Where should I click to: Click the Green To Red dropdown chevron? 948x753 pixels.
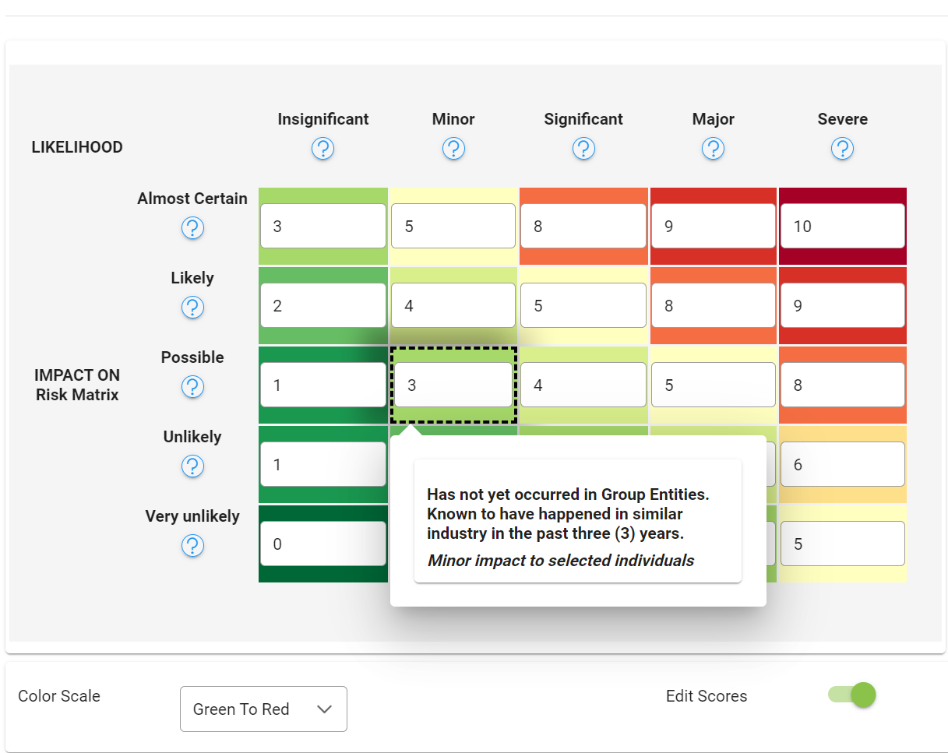(x=325, y=709)
